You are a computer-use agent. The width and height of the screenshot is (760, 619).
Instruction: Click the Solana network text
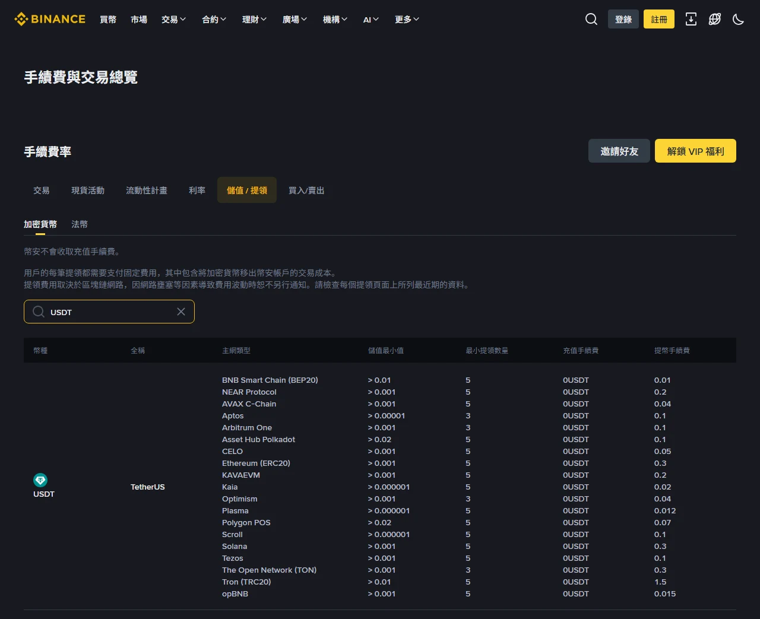pos(235,546)
